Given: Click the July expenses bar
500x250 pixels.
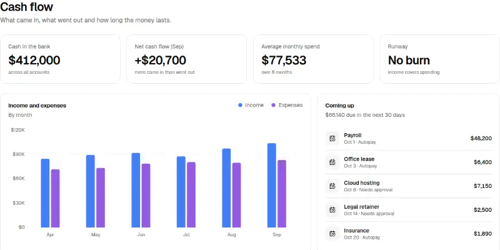Looking at the screenshot, I should pos(191,195).
